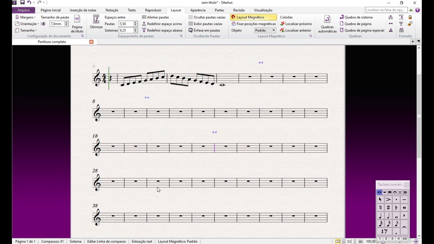Open the Tamanho dropdown
Image resolution: width=434 pixels, height=244 pixels.
(26, 30)
